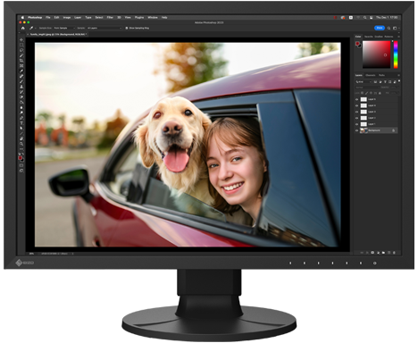Click the lock position icon in Layers
The height and width of the screenshot is (343, 418).
pyautogui.click(x=371, y=93)
